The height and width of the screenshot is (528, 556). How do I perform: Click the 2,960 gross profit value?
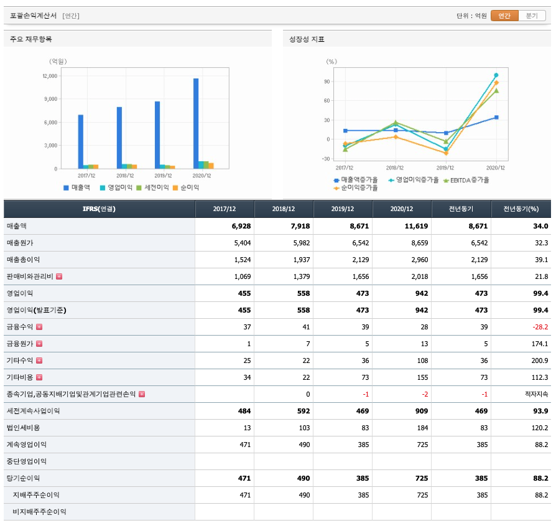click(x=420, y=260)
